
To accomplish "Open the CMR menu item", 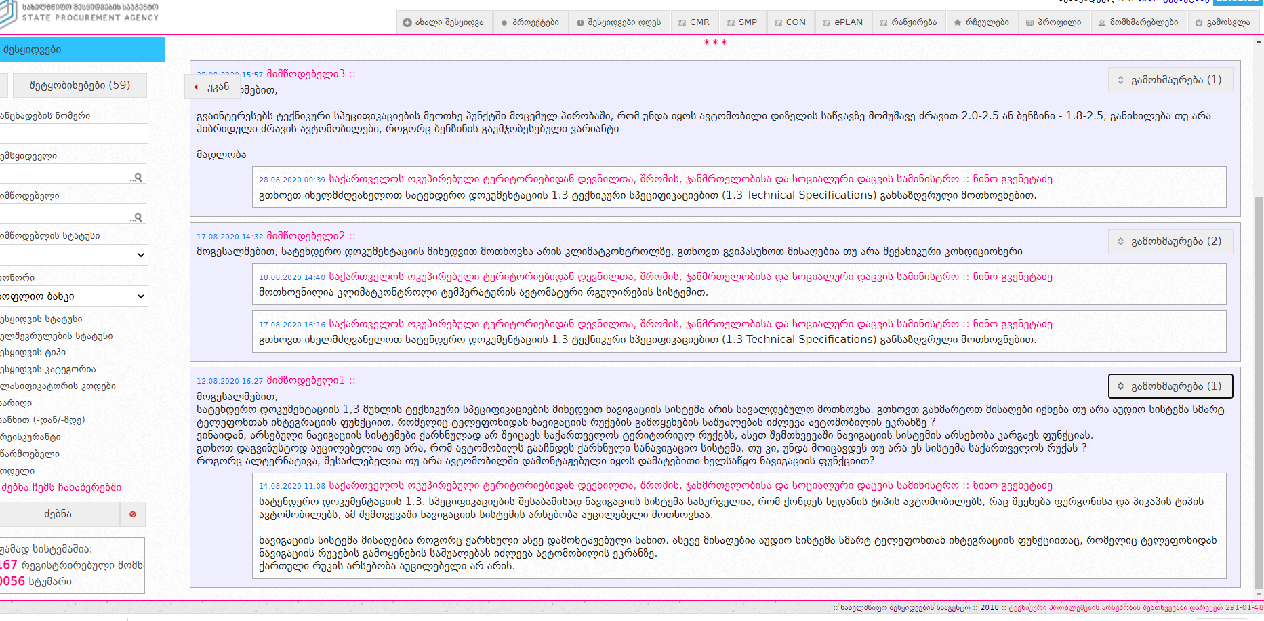I will point(694,22).
